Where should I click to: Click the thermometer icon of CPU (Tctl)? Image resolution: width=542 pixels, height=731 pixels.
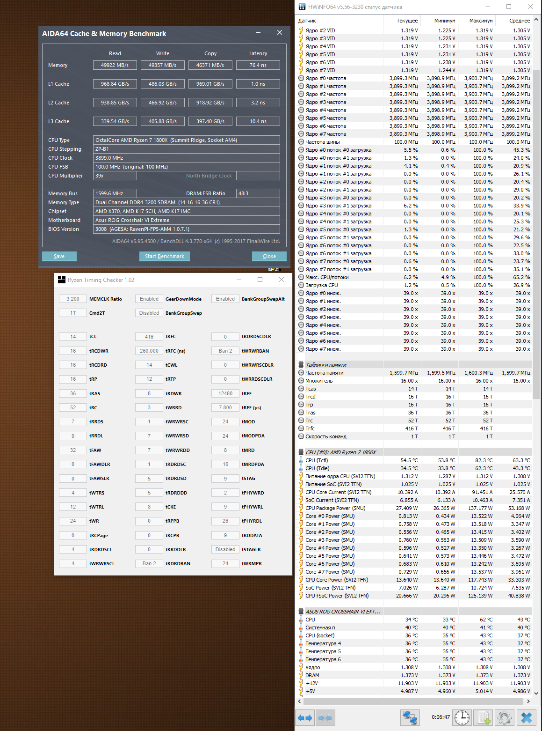301,460
